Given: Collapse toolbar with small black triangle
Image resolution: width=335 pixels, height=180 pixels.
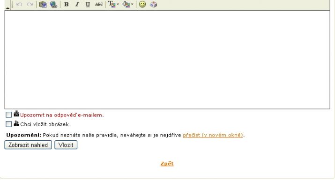Looking at the screenshot, I should [7, 8].
